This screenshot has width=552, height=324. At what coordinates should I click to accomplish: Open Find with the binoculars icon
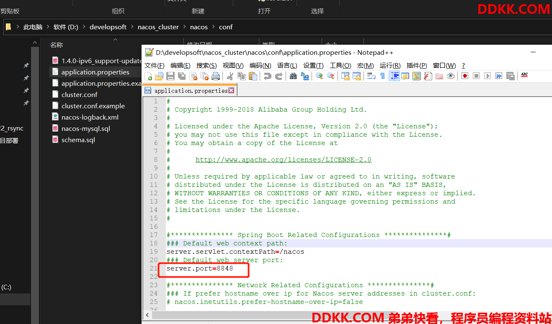point(293,76)
